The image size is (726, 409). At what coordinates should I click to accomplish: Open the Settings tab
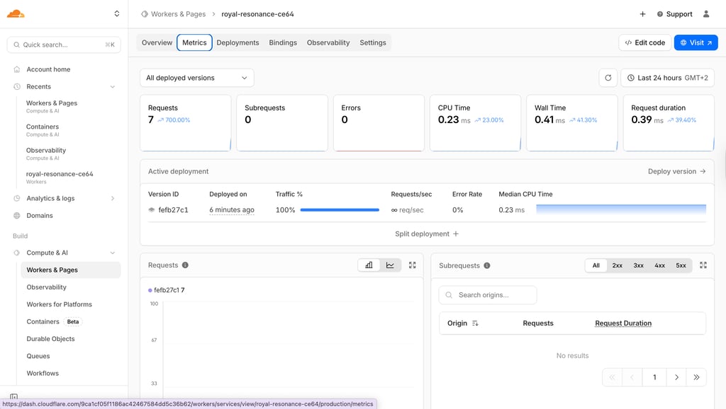[x=373, y=42]
